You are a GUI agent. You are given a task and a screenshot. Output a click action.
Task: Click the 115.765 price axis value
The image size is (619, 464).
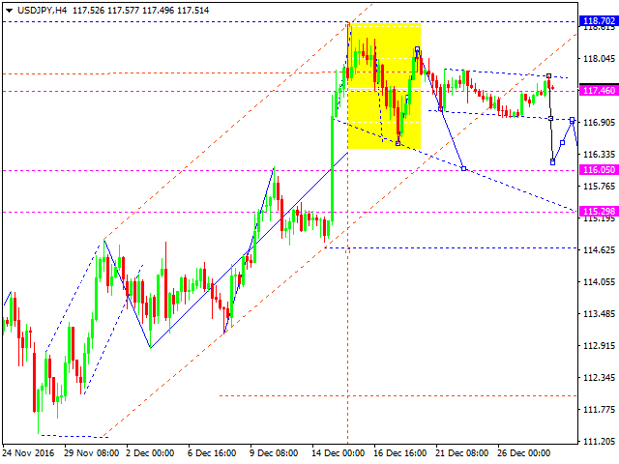point(600,187)
